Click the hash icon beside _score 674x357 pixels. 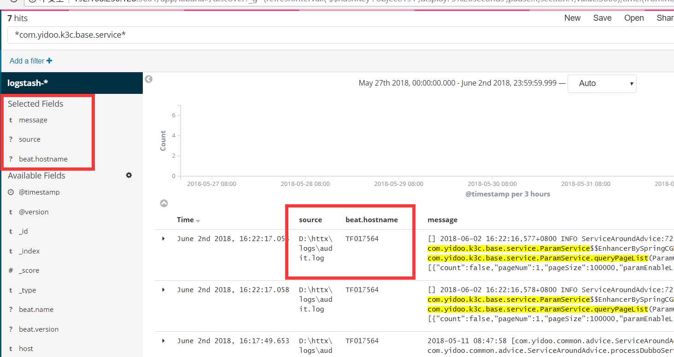(x=11, y=271)
